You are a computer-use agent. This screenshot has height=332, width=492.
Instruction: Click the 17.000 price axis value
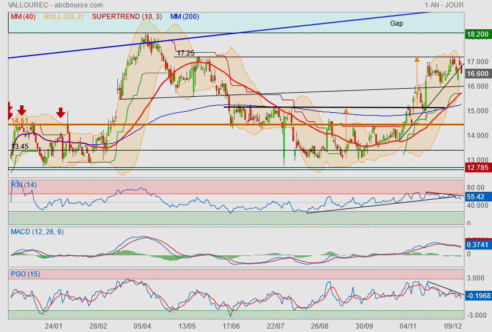pos(478,62)
